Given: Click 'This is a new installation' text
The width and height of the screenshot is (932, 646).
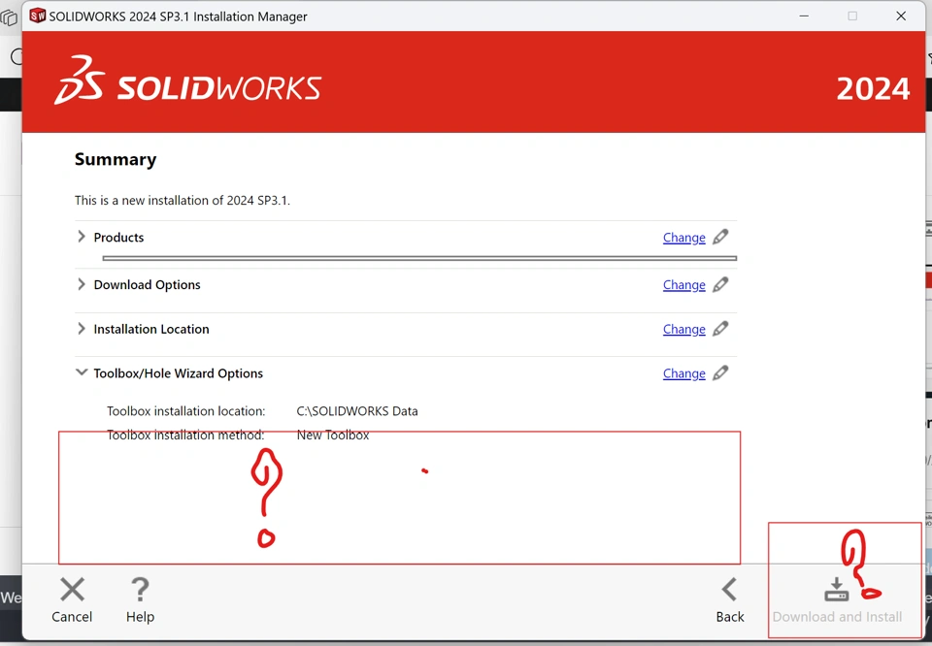Looking at the screenshot, I should point(183,200).
